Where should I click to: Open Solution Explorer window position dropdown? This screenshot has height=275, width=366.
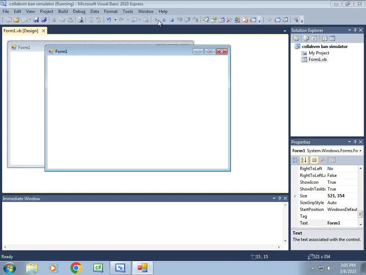(x=350, y=30)
